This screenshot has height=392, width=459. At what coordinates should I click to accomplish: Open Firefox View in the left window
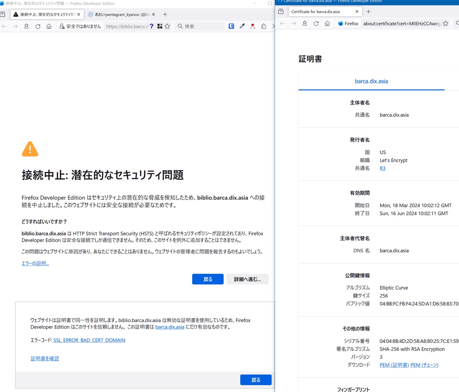[x=3, y=14]
